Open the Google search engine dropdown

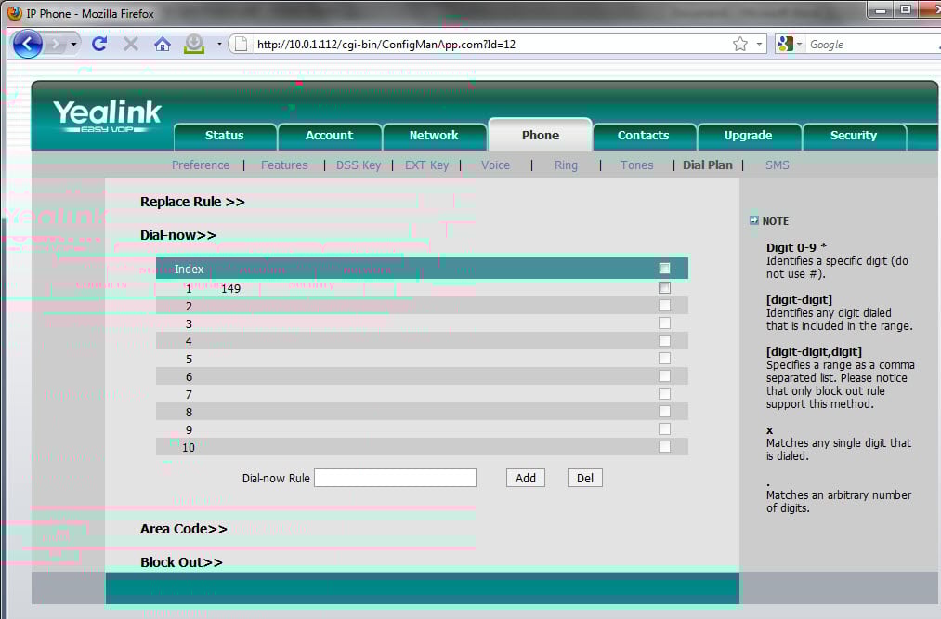[x=790, y=44]
